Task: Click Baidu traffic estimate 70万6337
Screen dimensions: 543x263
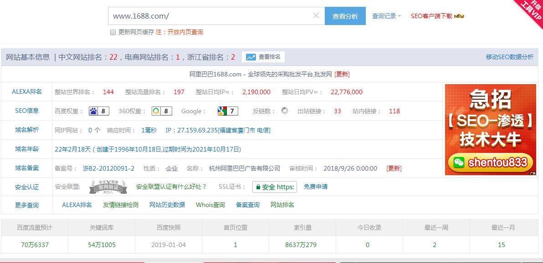Action: 35,245
